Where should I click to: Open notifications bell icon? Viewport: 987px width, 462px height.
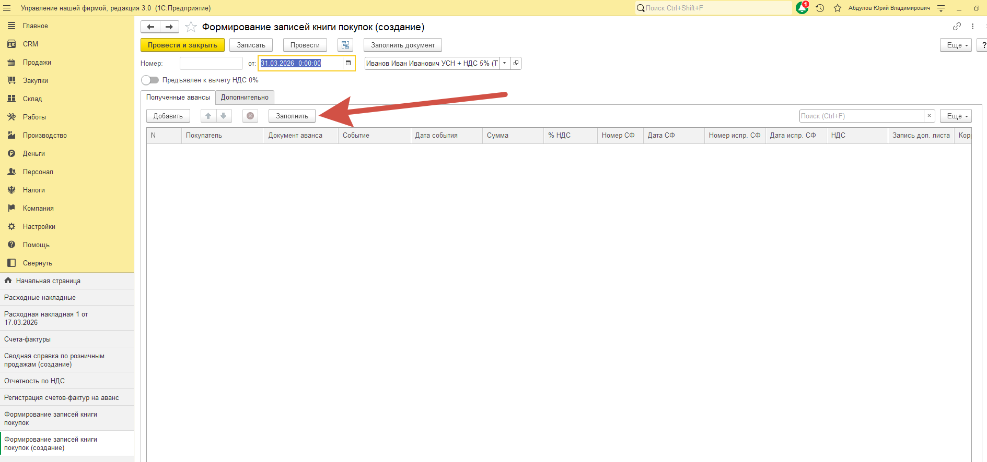tap(802, 8)
